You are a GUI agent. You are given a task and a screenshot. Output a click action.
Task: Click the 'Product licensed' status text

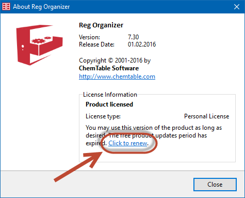tap(109, 104)
